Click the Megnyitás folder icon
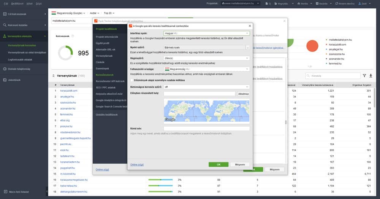Viewport: 380px width, 199px height. (276, 3)
